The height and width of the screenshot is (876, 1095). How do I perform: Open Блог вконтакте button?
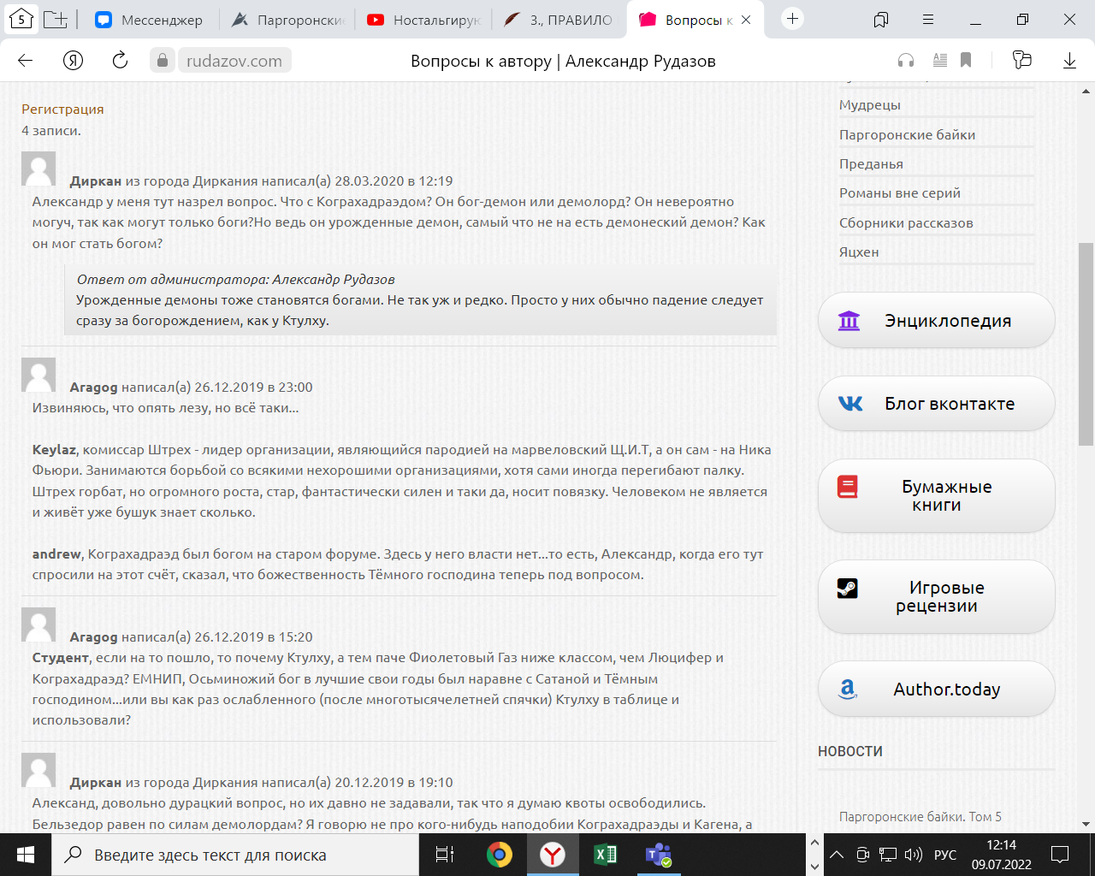(936, 404)
